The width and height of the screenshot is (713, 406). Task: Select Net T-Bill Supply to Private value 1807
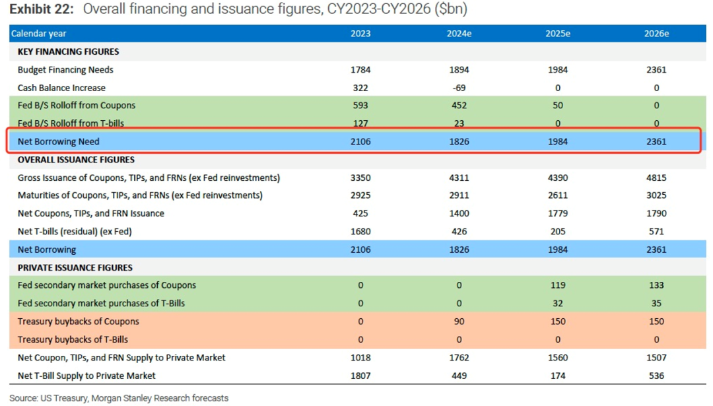[360, 376]
